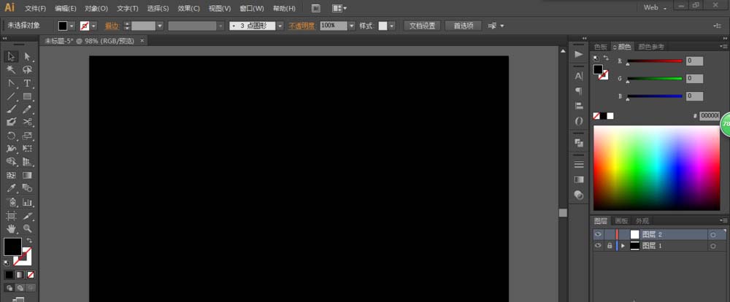
Task: Select the Scissors tool
Action: (28, 122)
